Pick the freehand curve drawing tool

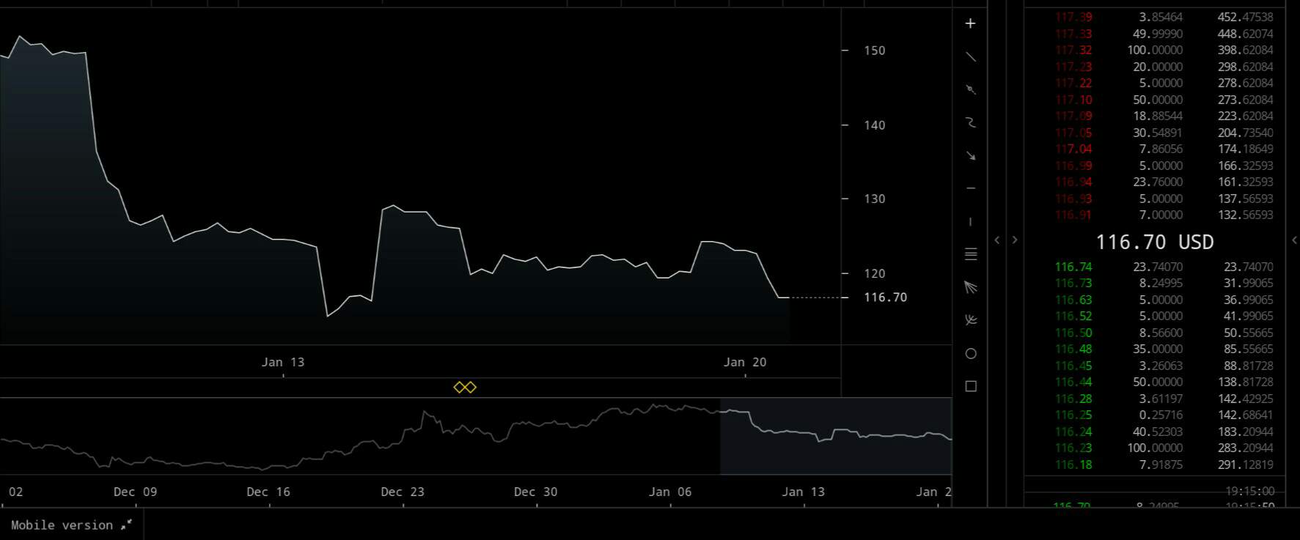coord(970,122)
